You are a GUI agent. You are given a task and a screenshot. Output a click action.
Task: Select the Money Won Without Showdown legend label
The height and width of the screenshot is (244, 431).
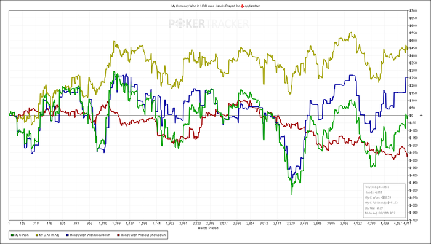point(143,235)
